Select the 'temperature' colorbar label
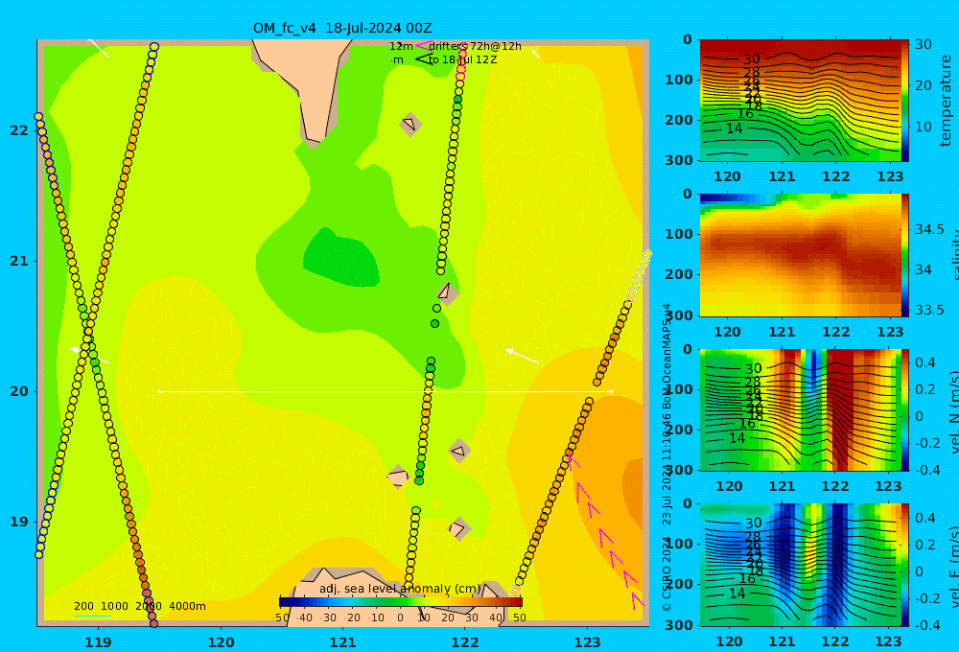The width and height of the screenshot is (959, 652). 946,101
